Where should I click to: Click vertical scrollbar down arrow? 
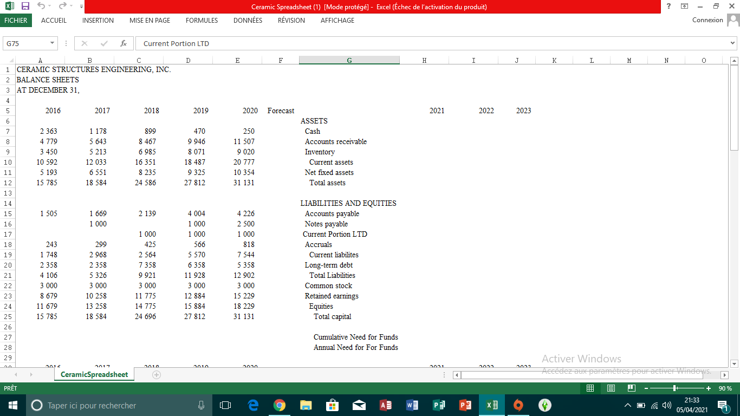coord(735,363)
